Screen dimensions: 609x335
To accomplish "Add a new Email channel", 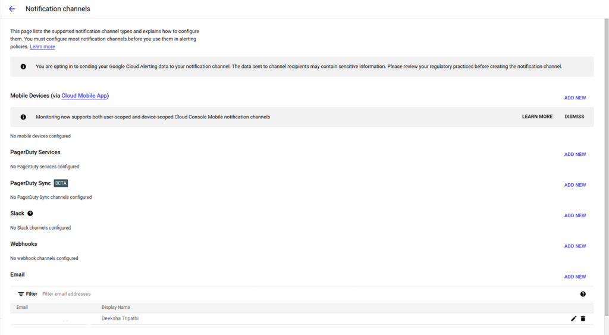I will click(x=575, y=277).
